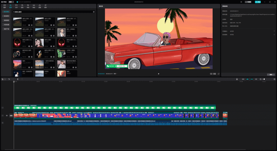Delete selected clip with trash icon

coord(22,79)
